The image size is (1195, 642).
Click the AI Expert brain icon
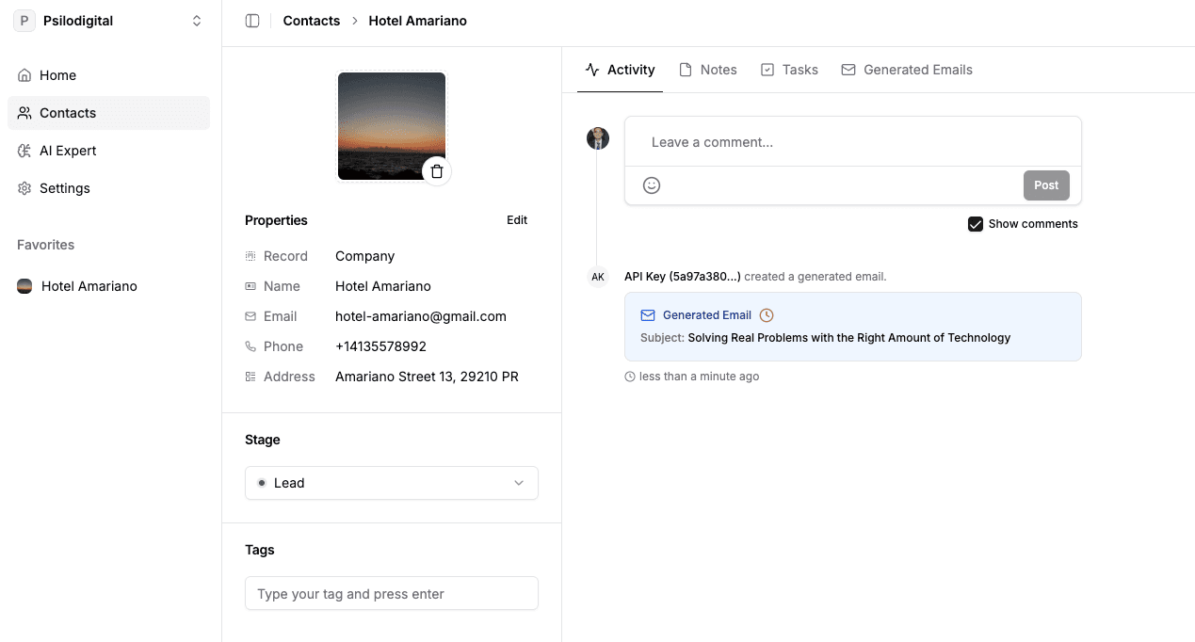tap(24, 151)
